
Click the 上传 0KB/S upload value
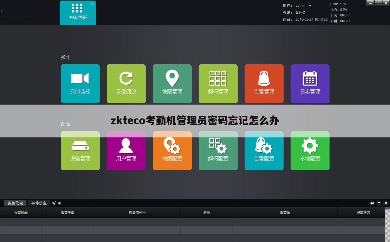[x=345, y=15]
